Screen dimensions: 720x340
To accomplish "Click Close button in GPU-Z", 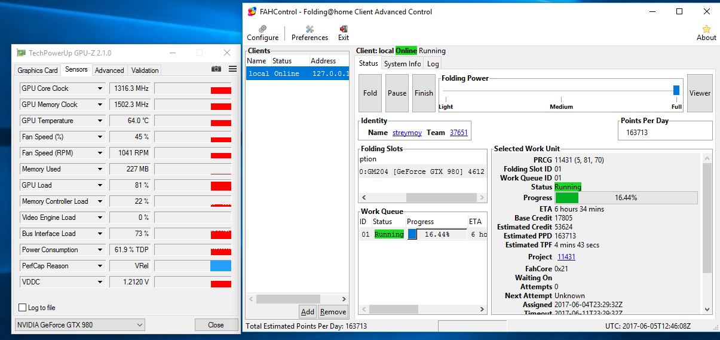I will (x=216, y=325).
